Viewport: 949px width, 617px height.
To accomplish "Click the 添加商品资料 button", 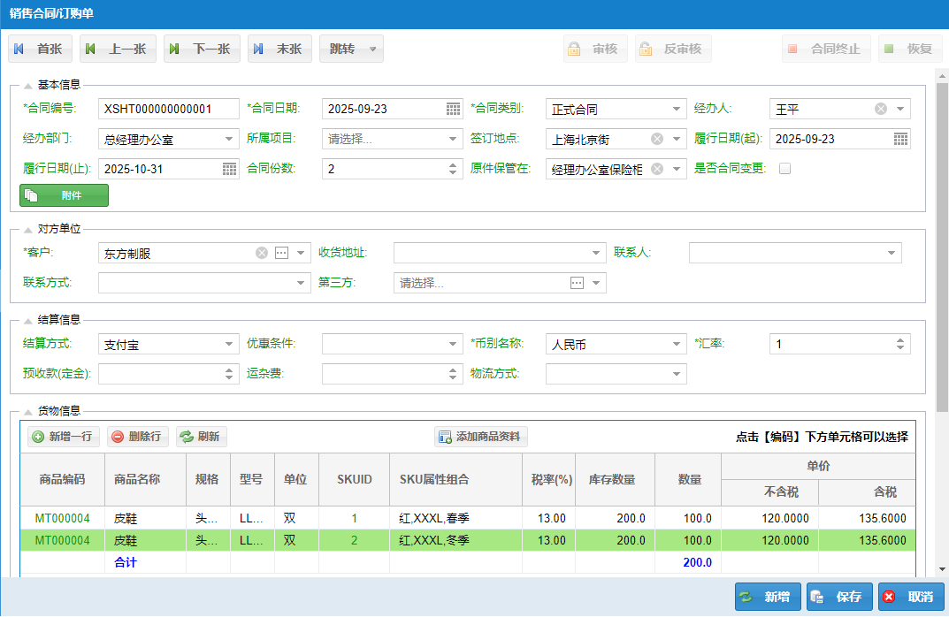I will point(481,437).
